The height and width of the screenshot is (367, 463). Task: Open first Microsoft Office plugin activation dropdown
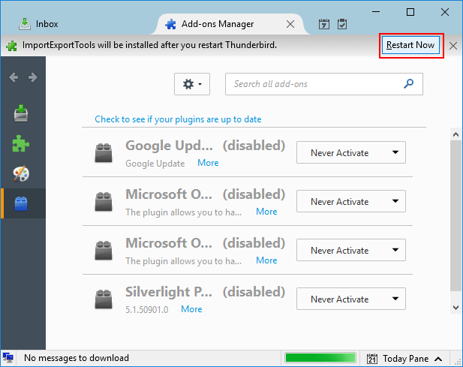[x=351, y=201]
